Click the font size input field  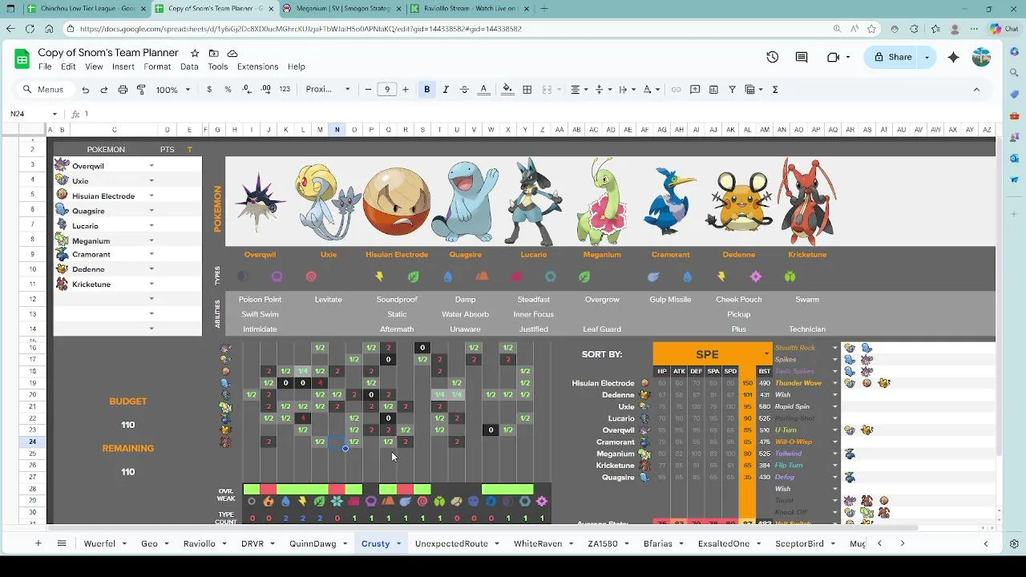pos(387,90)
